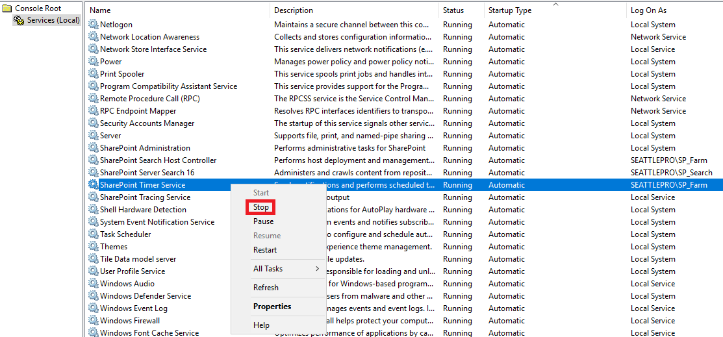Choose Stop from the context menu
This screenshot has height=337, width=723.
(261, 207)
